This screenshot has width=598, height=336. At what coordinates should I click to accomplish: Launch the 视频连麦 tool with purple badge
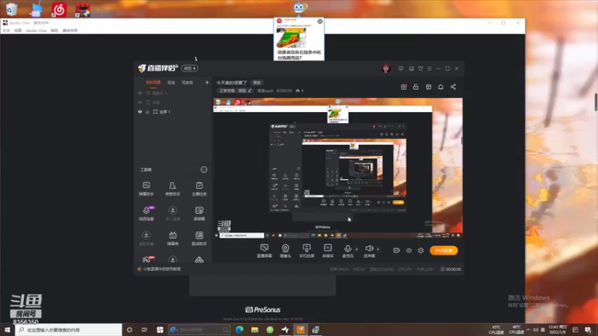click(x=146, y=214)
